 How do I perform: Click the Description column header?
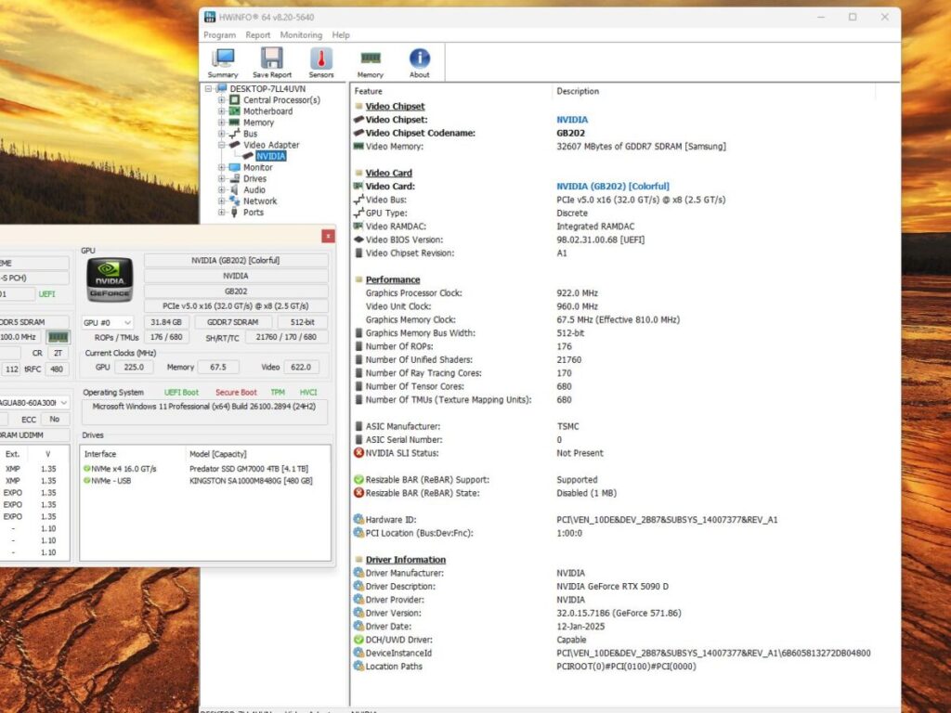[578, 91]
